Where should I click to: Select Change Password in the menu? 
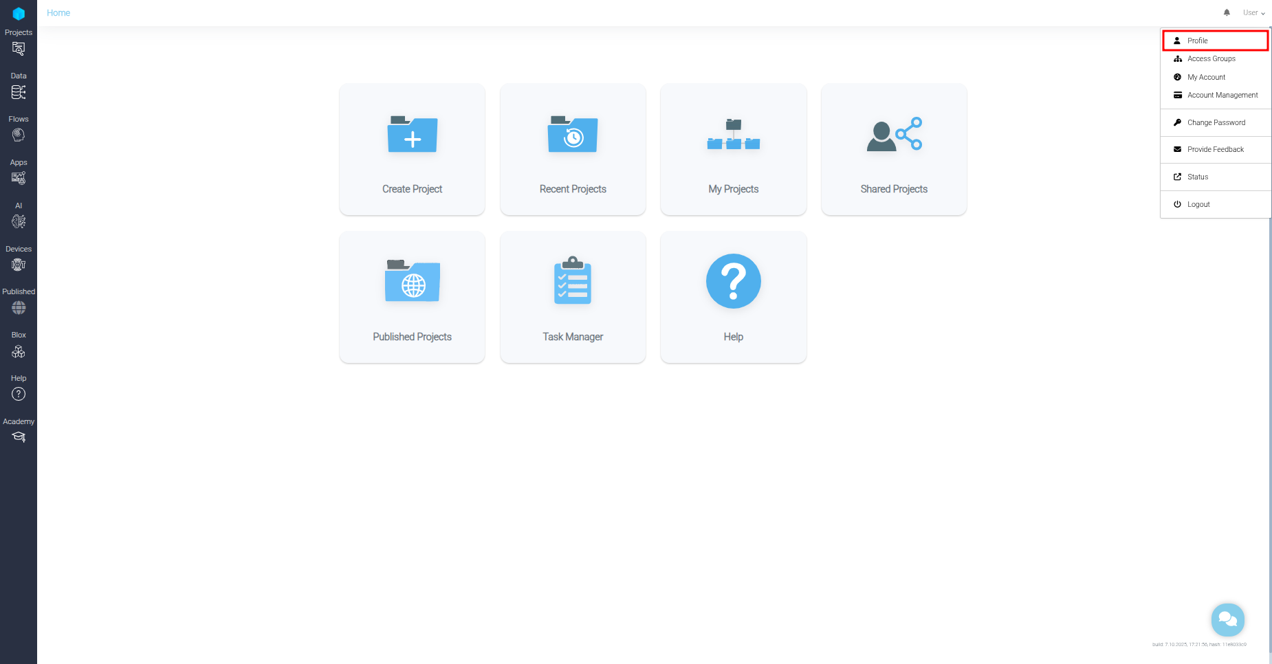pos(1216,122)
